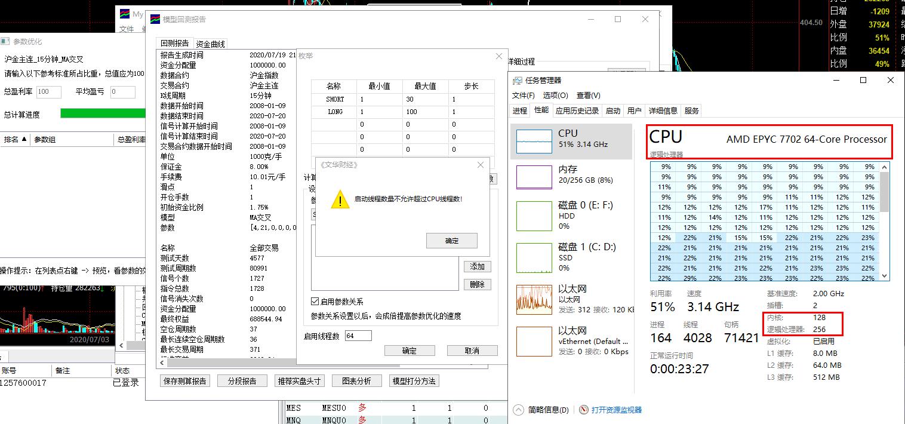Switch to the 资金曲线 tab
The height and width of the screenshot is (424, 905).
pos(210,44)
